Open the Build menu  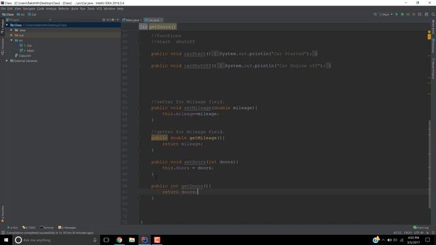(x=75, y=9)
